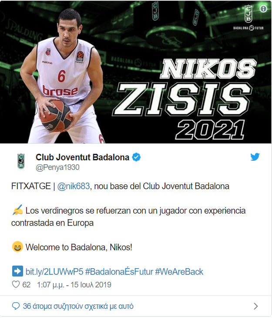Screen dimensions: 273x318
Task: Open the tweet timestamp 15 Ιουλ 2019
Action: tap(74, 285)
